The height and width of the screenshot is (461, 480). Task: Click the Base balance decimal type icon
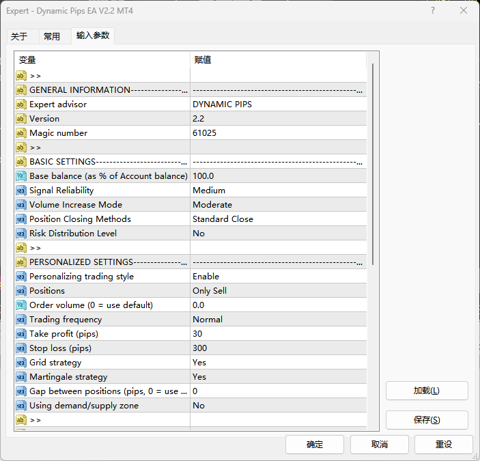[x=21, y=176]
